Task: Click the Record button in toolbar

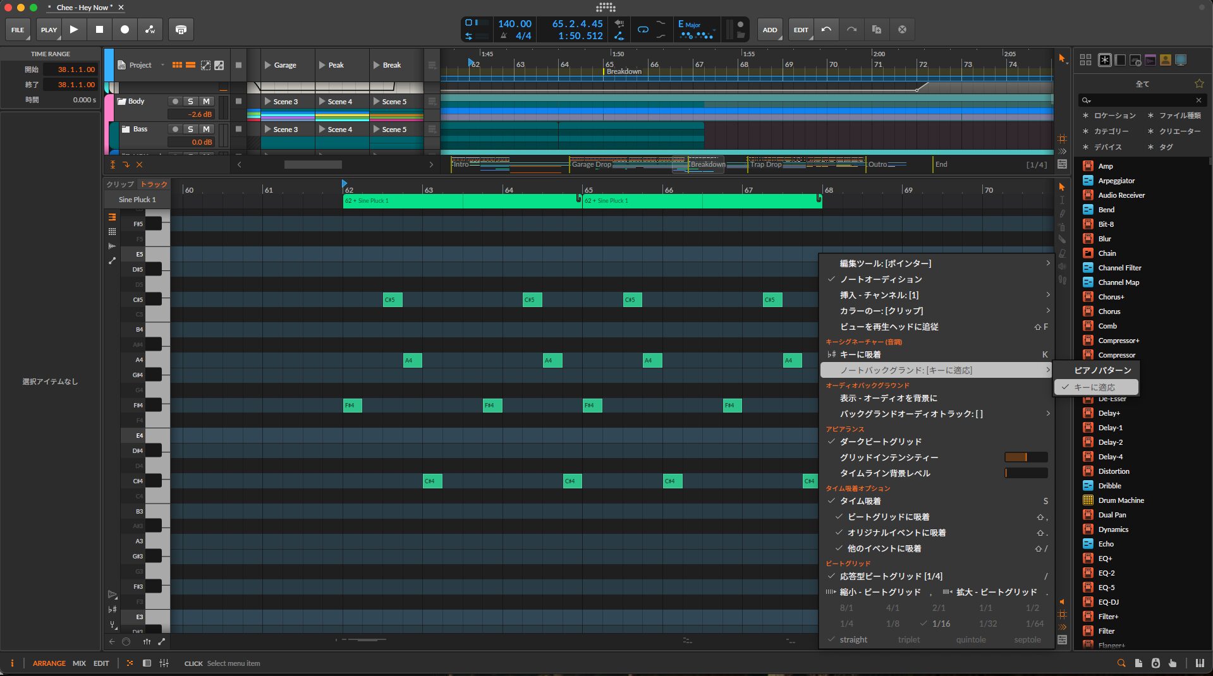Action: point(125,30)
